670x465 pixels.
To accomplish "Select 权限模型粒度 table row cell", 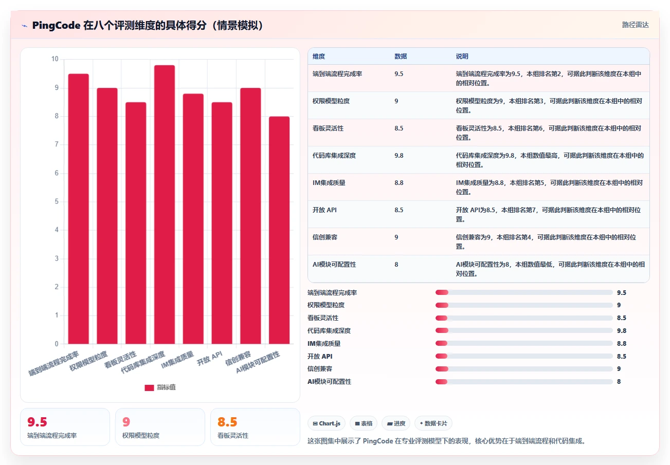I will tap(331, 101).
